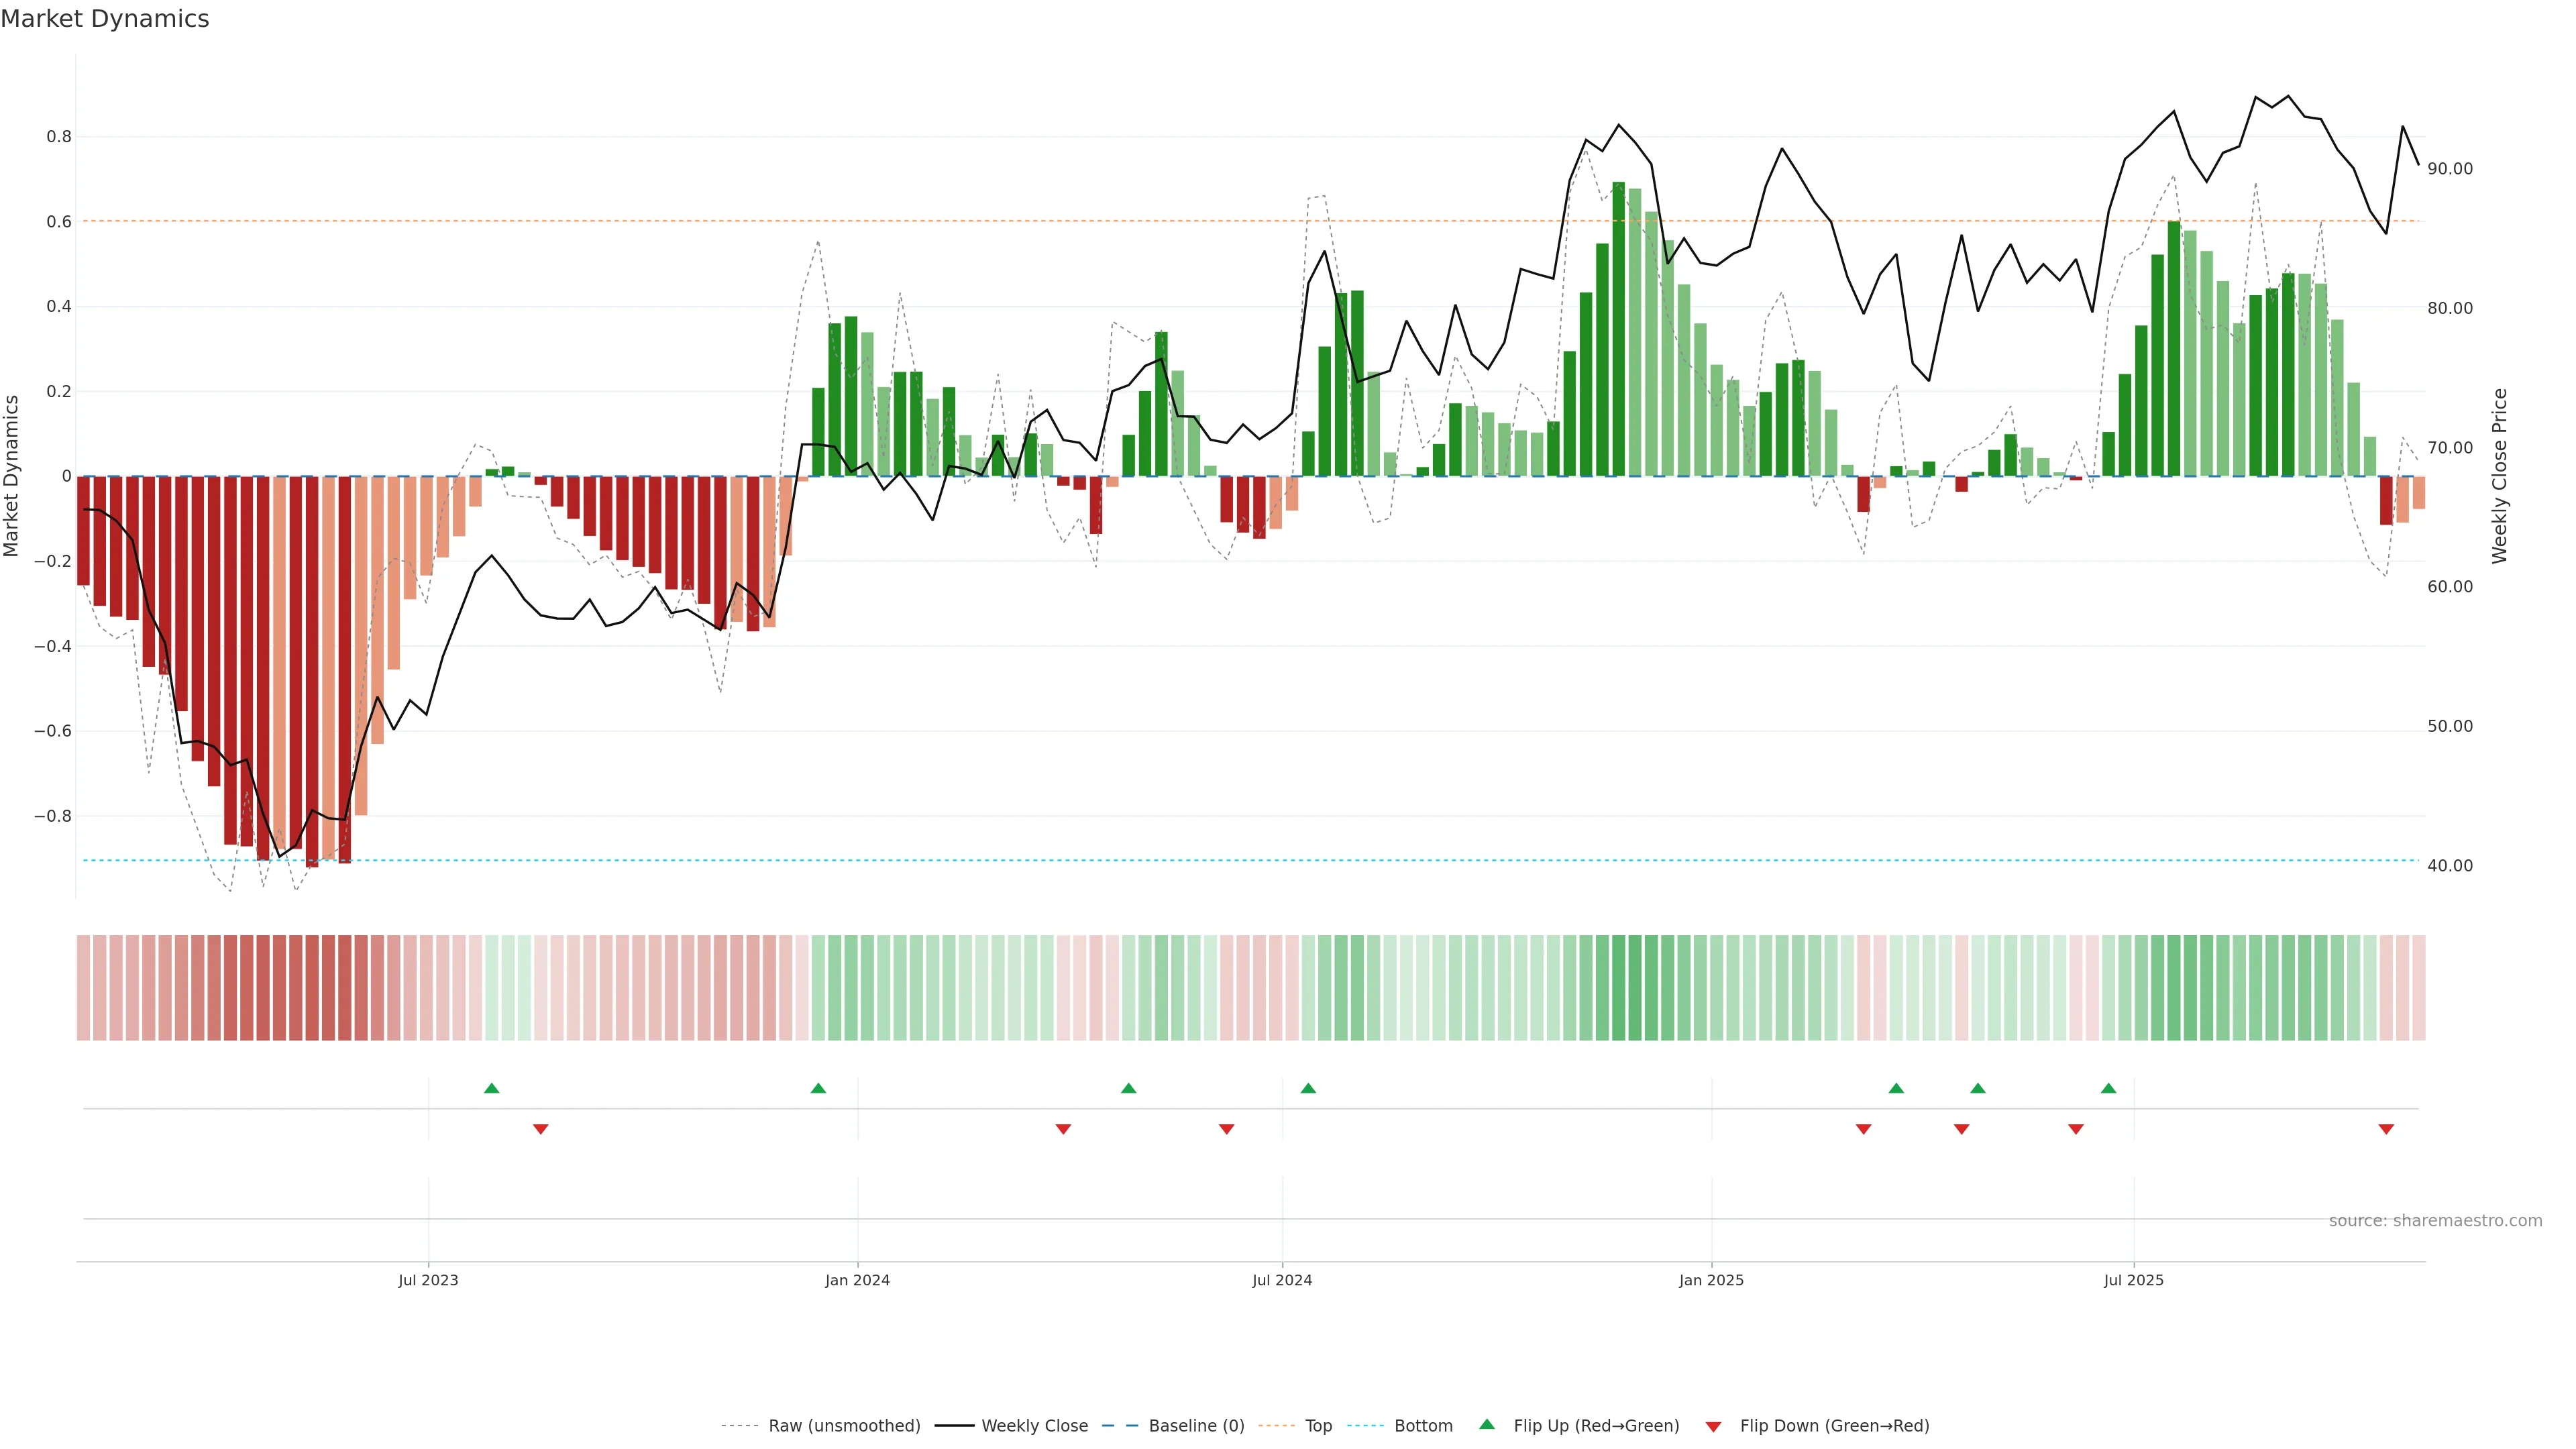Click the Market Dynamics chart title
Viewport: 2576px width, 1449px height.
105,19
